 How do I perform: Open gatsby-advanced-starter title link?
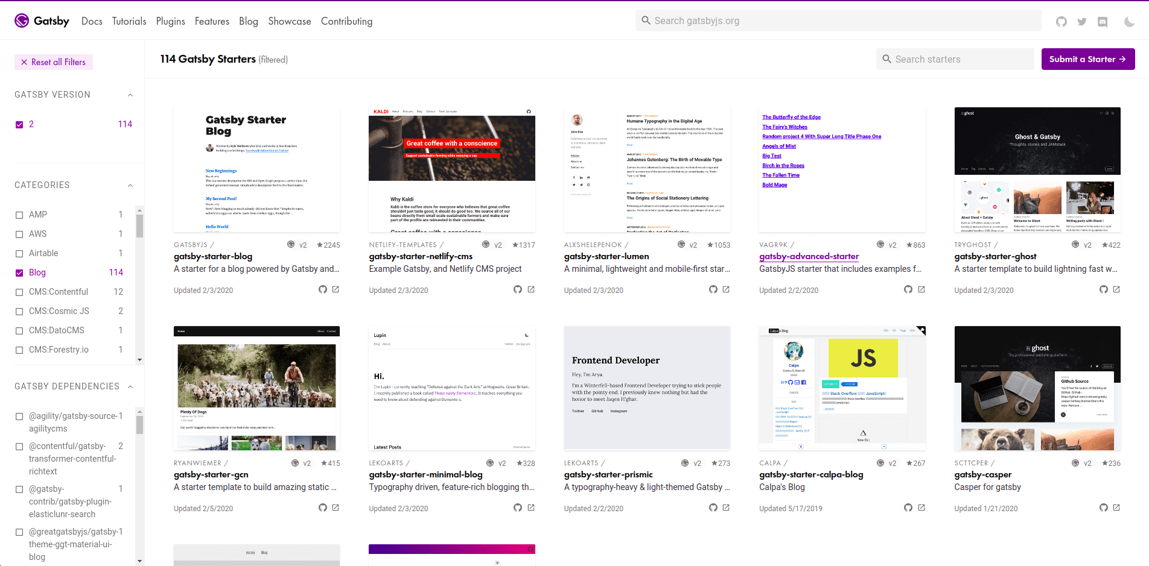809,256
